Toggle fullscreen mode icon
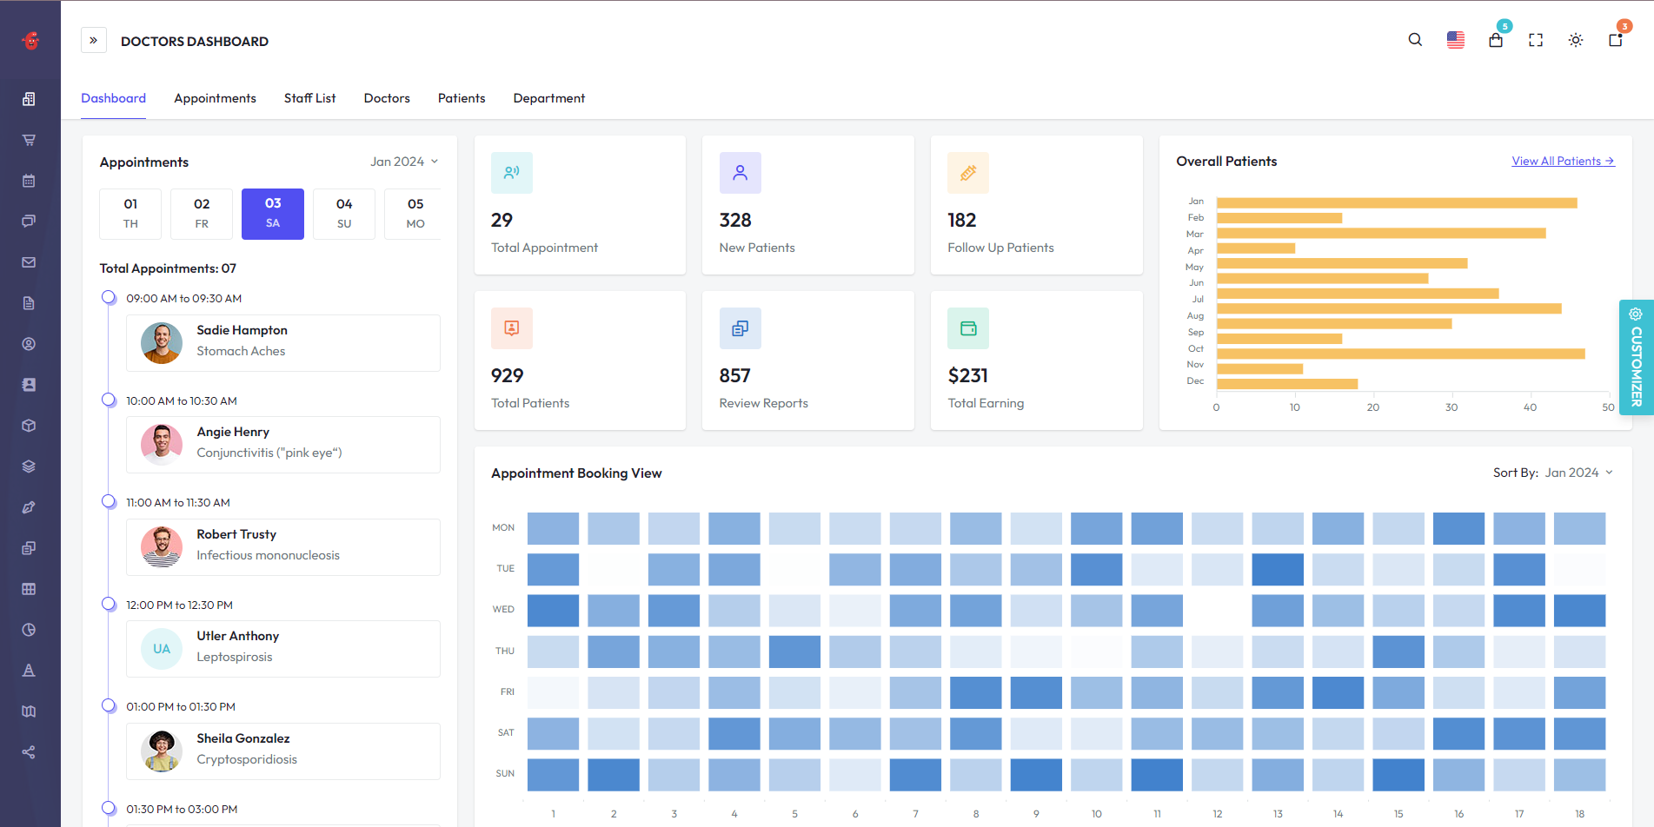The height and width of the screenshot is (827, 1654). 1536,40
